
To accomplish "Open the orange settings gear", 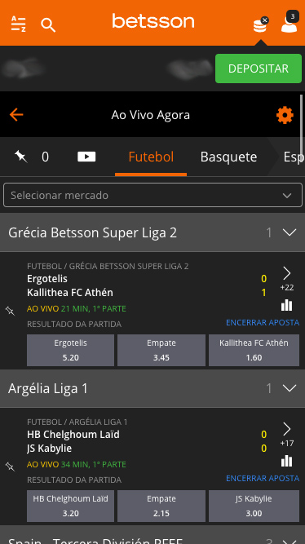I will [x=285, y=115].
